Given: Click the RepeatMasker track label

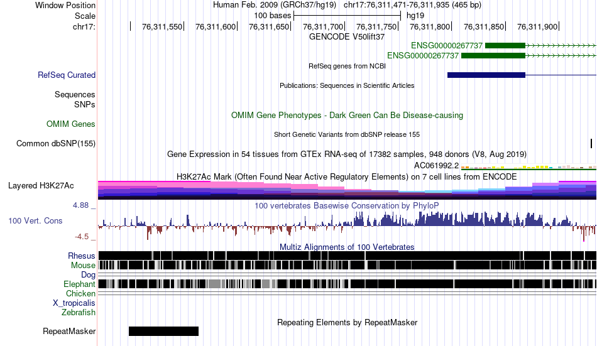Looking at the screenshot, I should point(69,331).
